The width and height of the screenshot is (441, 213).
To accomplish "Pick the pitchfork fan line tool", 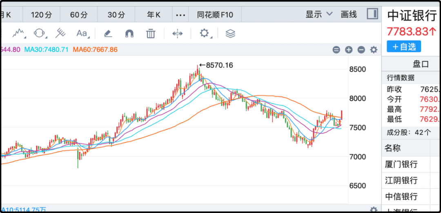I will (x=60, y=33).
